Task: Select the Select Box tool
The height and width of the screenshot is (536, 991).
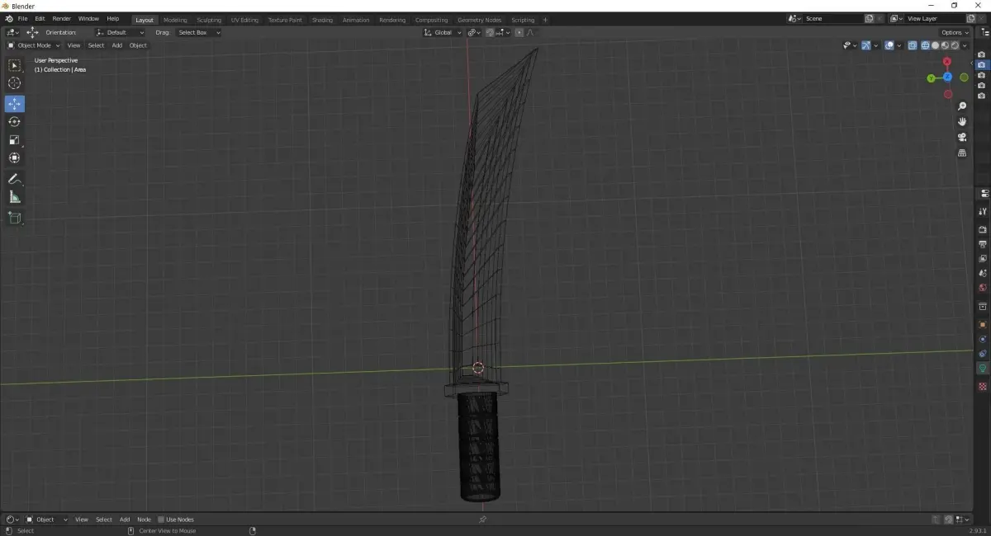Action: click(x=14, y=65)
